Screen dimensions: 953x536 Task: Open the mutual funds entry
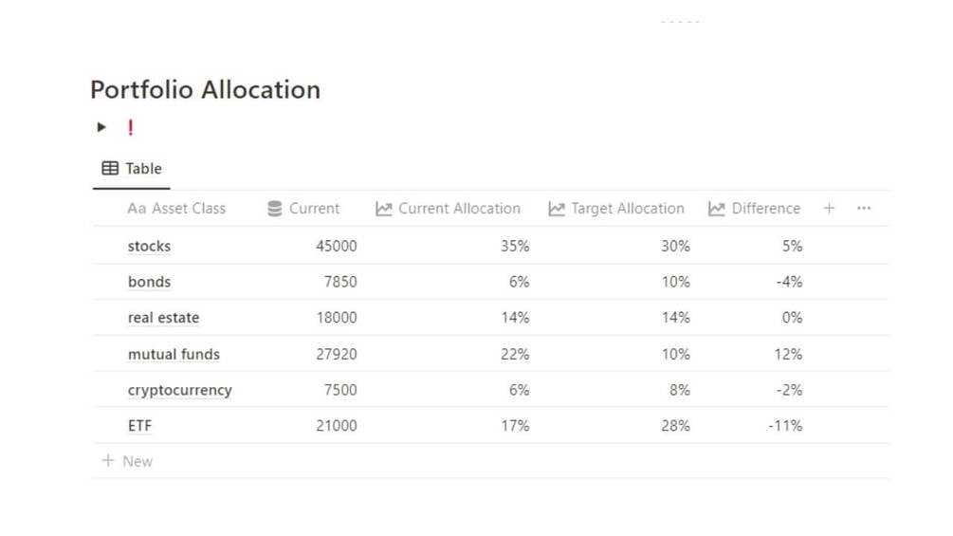tap(174, 354)
